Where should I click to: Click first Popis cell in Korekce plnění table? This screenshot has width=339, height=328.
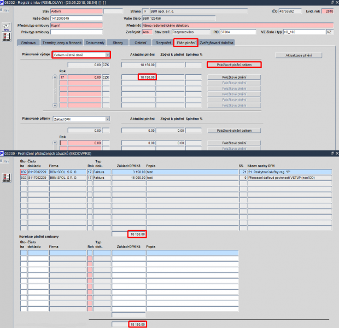coord(192,253)
